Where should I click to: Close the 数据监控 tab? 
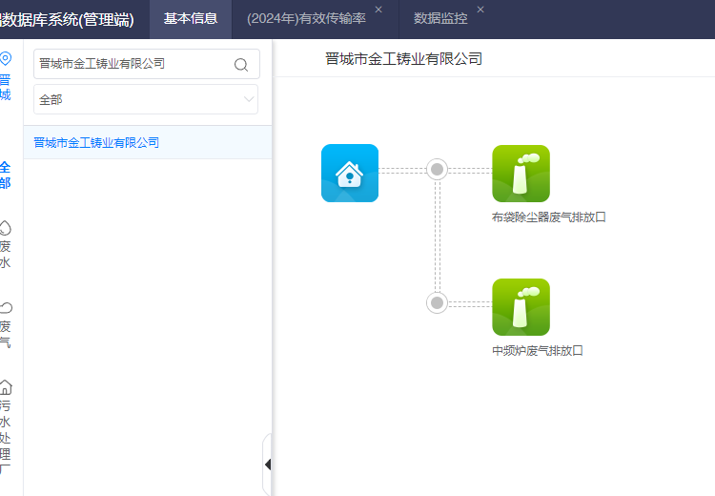point(480,10)
